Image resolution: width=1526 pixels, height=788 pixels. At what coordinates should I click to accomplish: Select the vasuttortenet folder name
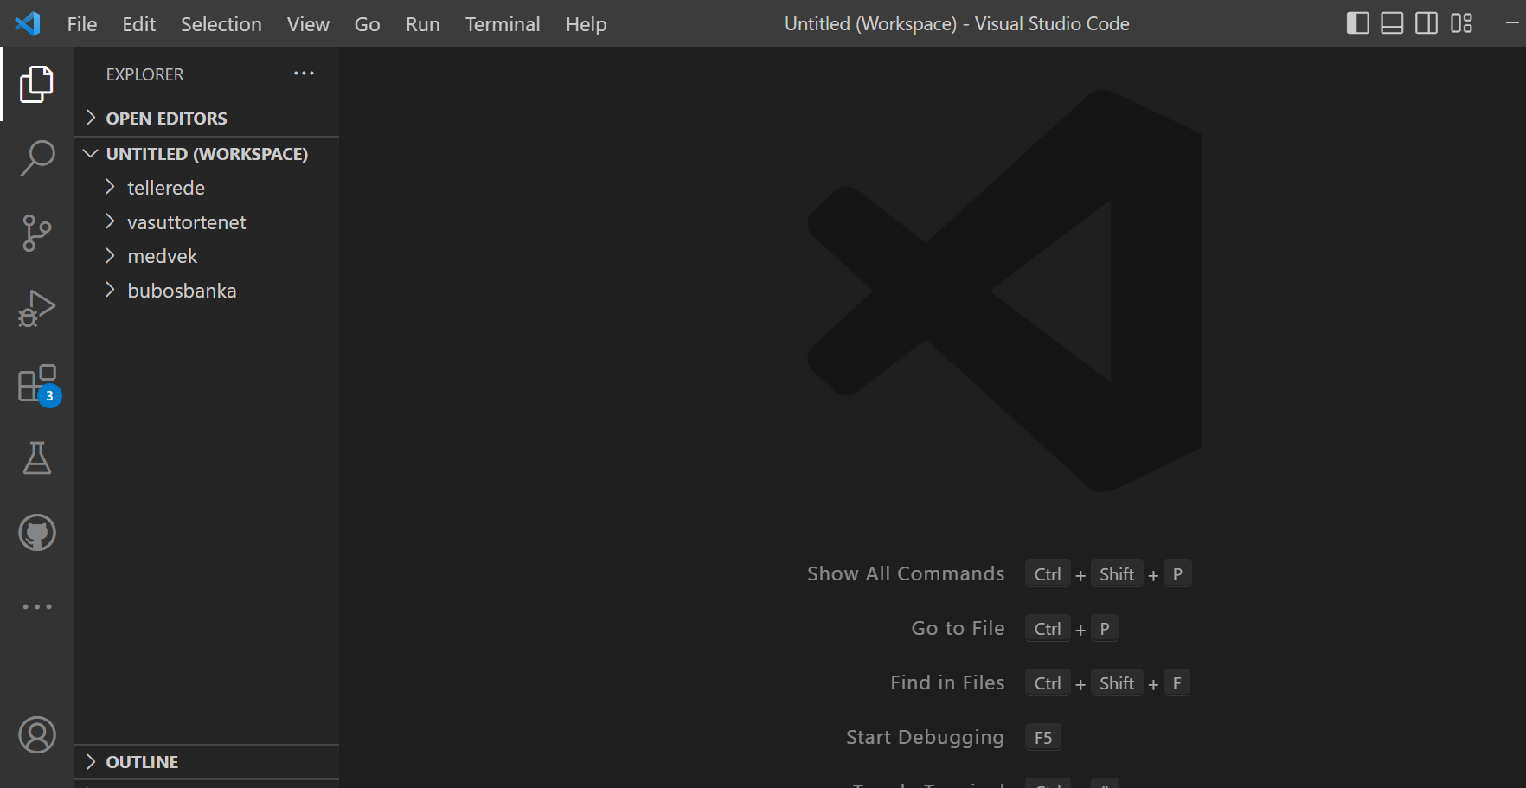(187, 222)
